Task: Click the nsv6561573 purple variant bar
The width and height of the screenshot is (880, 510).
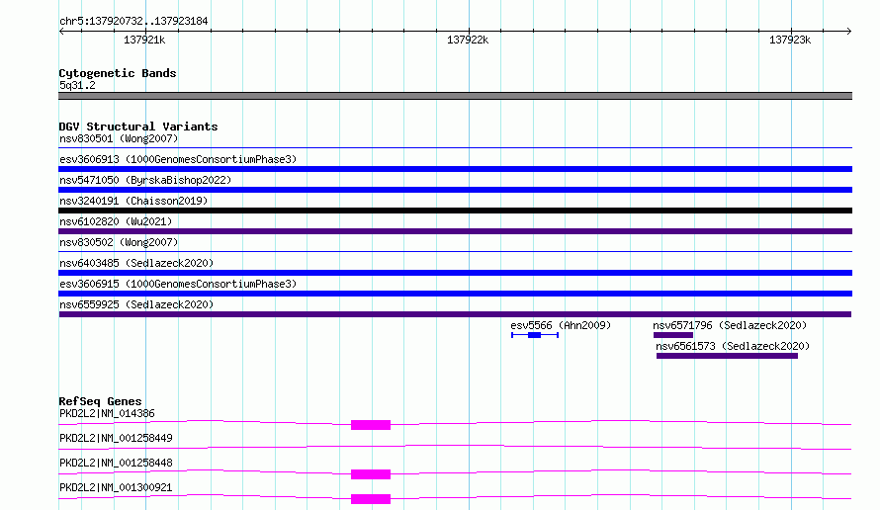Action: [x=727, y=356]
